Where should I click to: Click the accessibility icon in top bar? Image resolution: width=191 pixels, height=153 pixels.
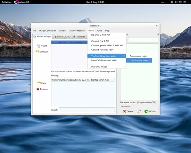coord(172,2)
